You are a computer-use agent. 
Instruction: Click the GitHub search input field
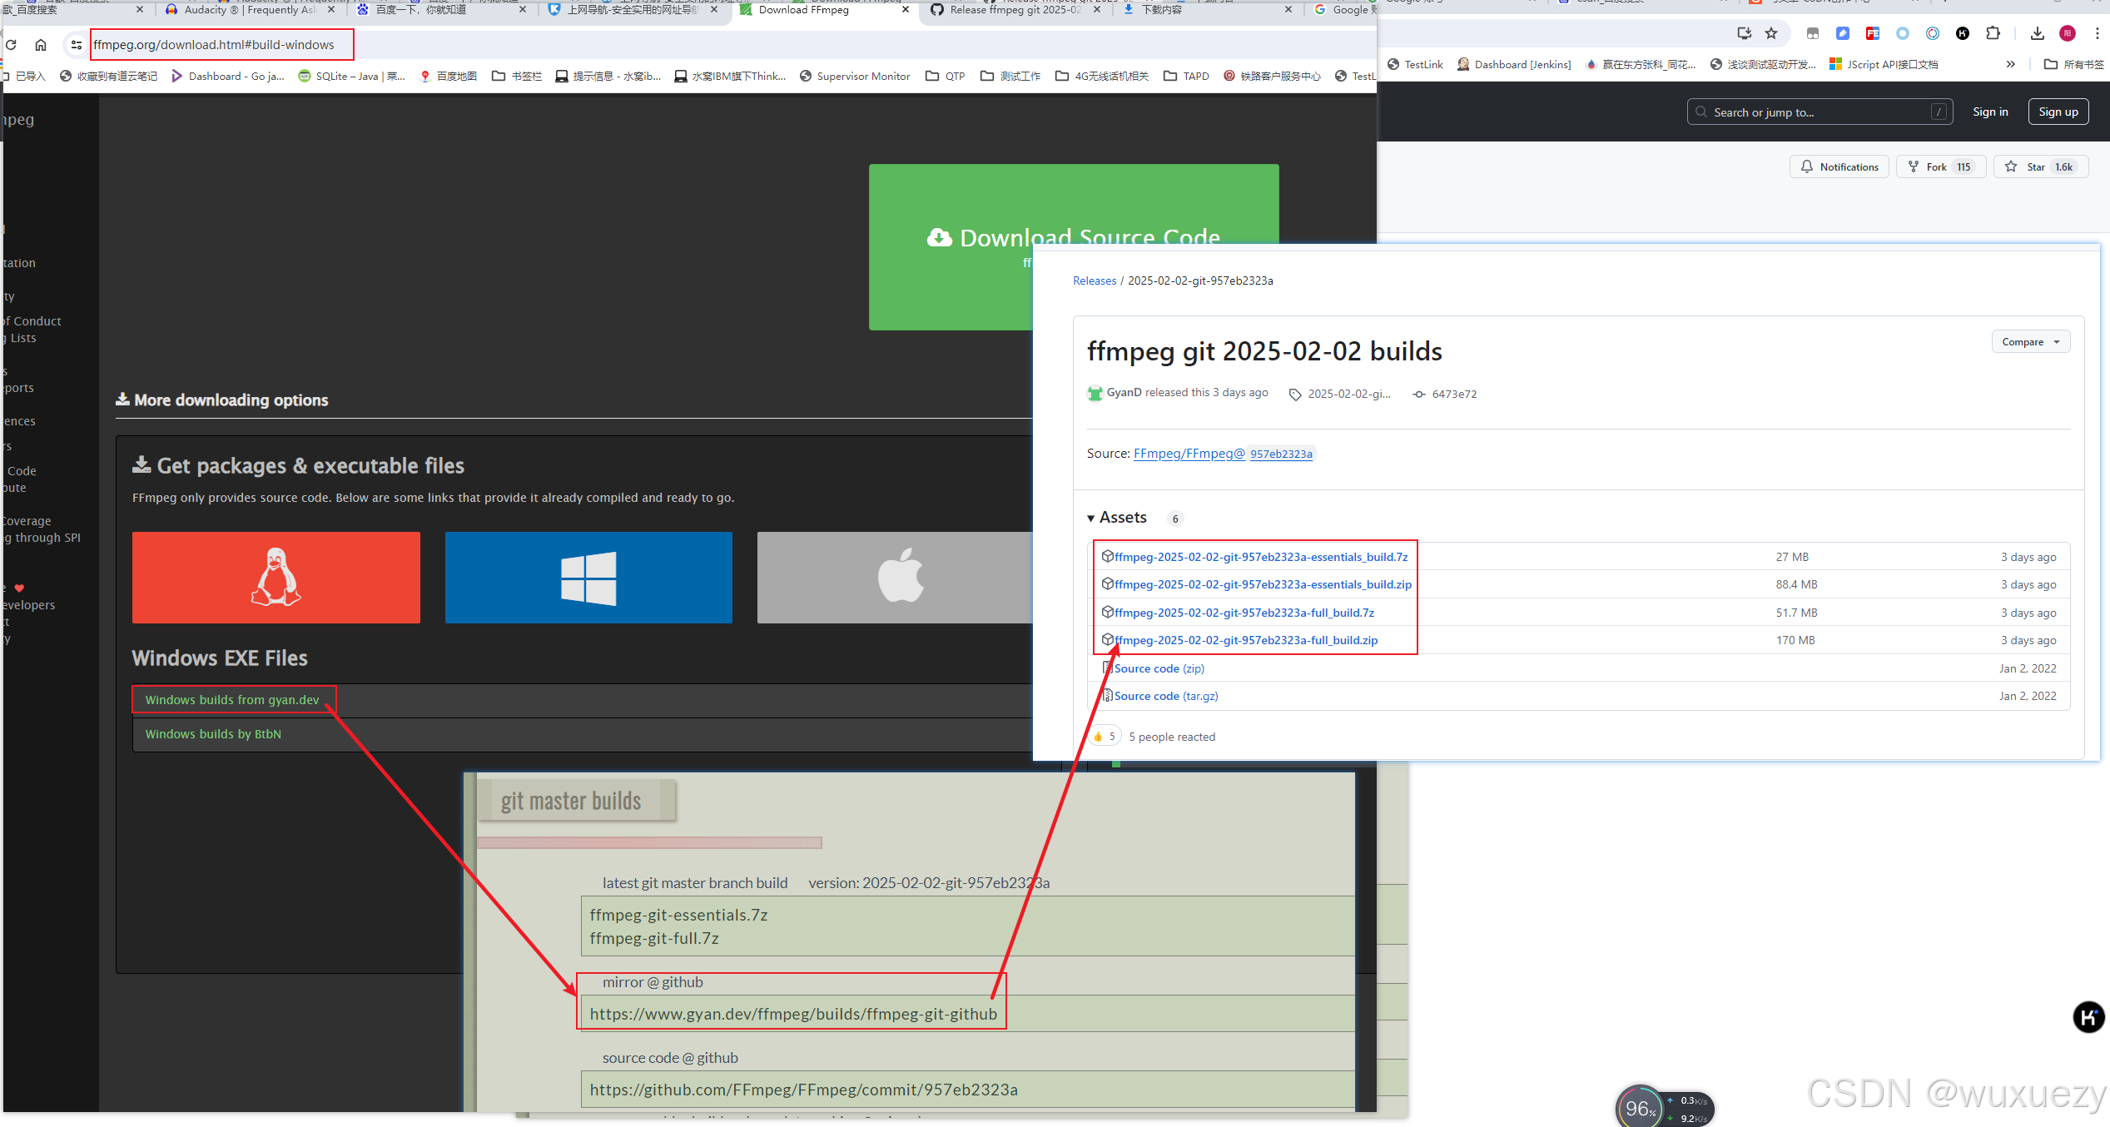point(1819,112)
